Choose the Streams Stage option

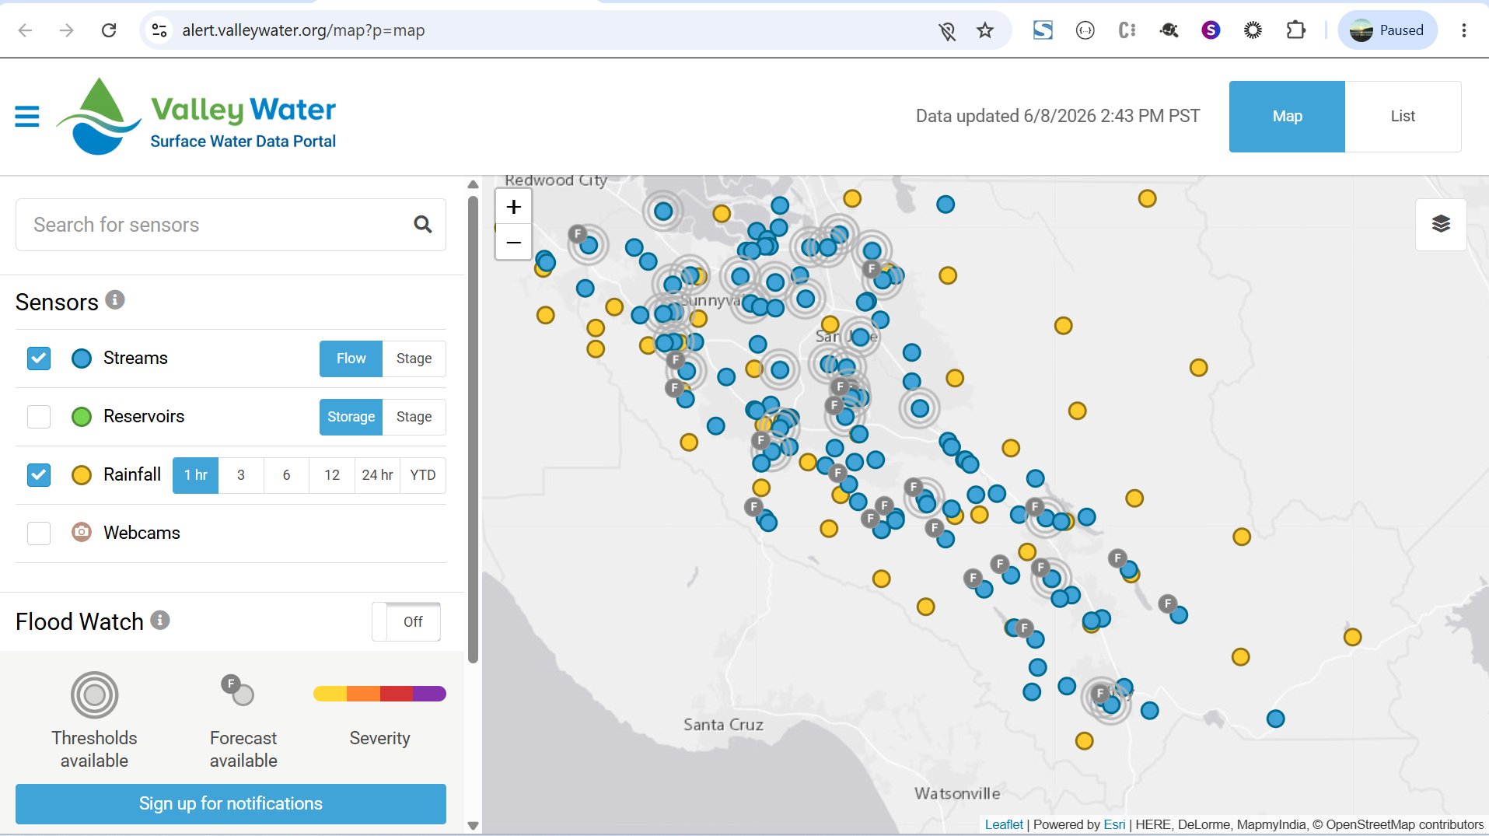click(414, 359)
